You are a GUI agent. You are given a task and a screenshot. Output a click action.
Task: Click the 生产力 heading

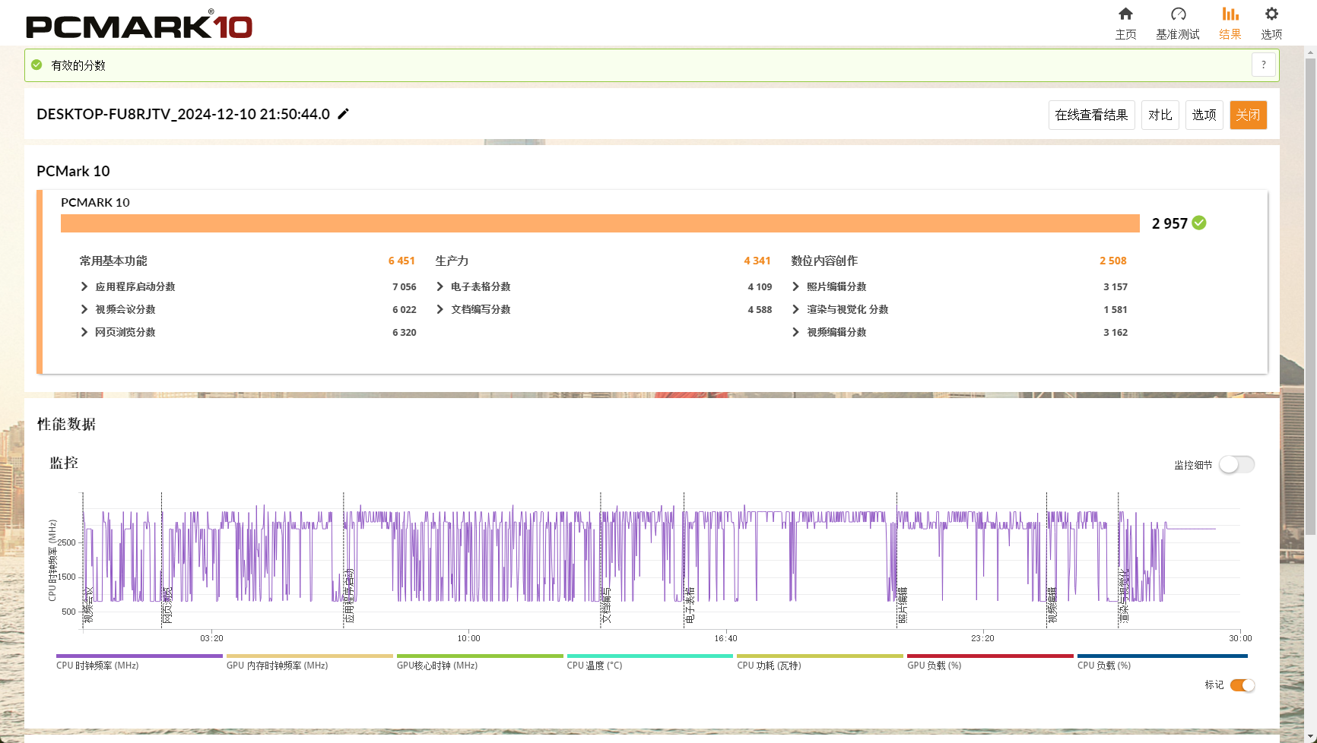pyautogui.click(x=452, y=261)
